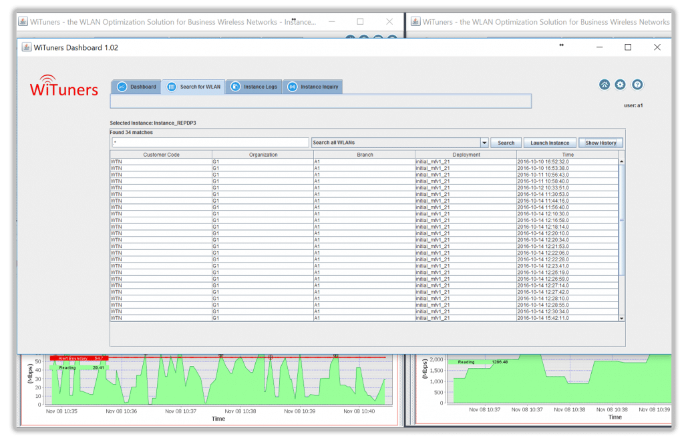Switch to the Dashboard tab
This screenshot has width=688, height=440.
(136, 87)
